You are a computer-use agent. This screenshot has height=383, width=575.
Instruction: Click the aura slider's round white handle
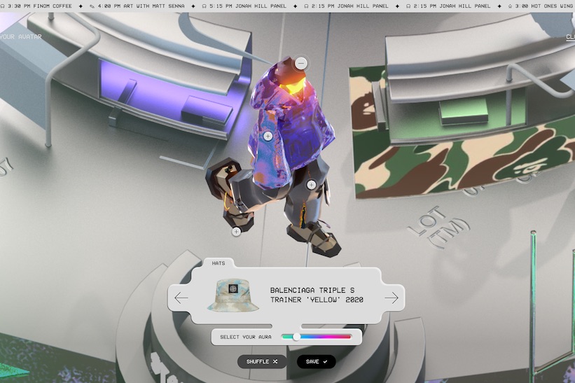pos(296,337)
